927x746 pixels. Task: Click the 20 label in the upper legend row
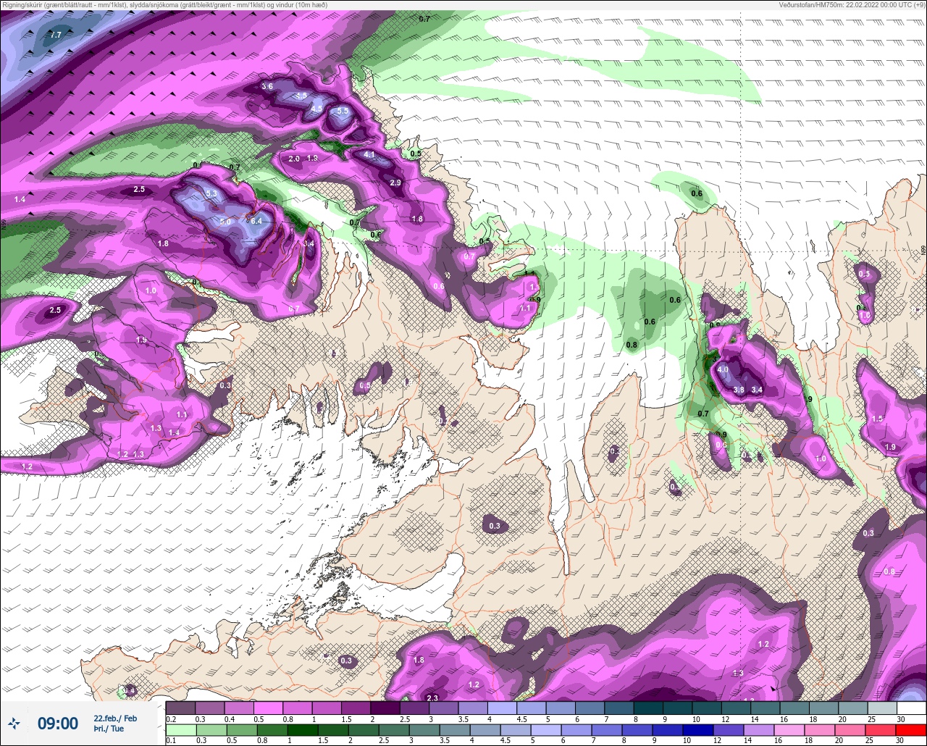coord(842,719)
